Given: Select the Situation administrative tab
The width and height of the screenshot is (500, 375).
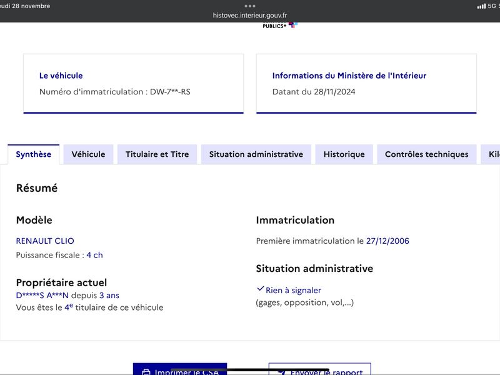Looking at the screenshot, I should 256,154.
